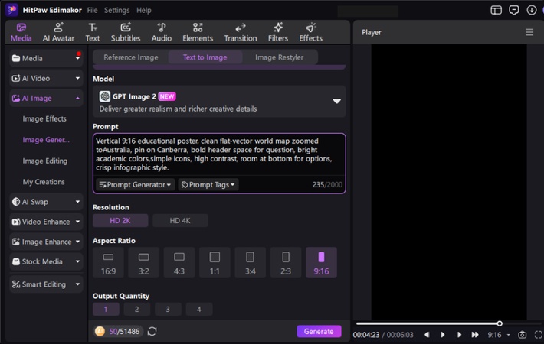Open the Media toolbar tab

pos(21,32)
